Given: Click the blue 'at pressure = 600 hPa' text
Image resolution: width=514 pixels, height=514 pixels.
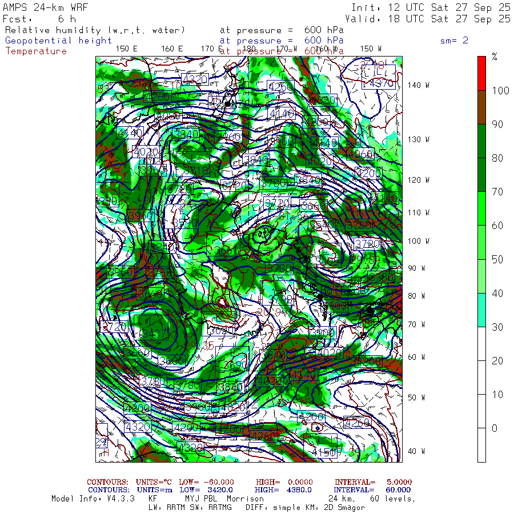Looking at the screenshot, I should tap(282, 41).
